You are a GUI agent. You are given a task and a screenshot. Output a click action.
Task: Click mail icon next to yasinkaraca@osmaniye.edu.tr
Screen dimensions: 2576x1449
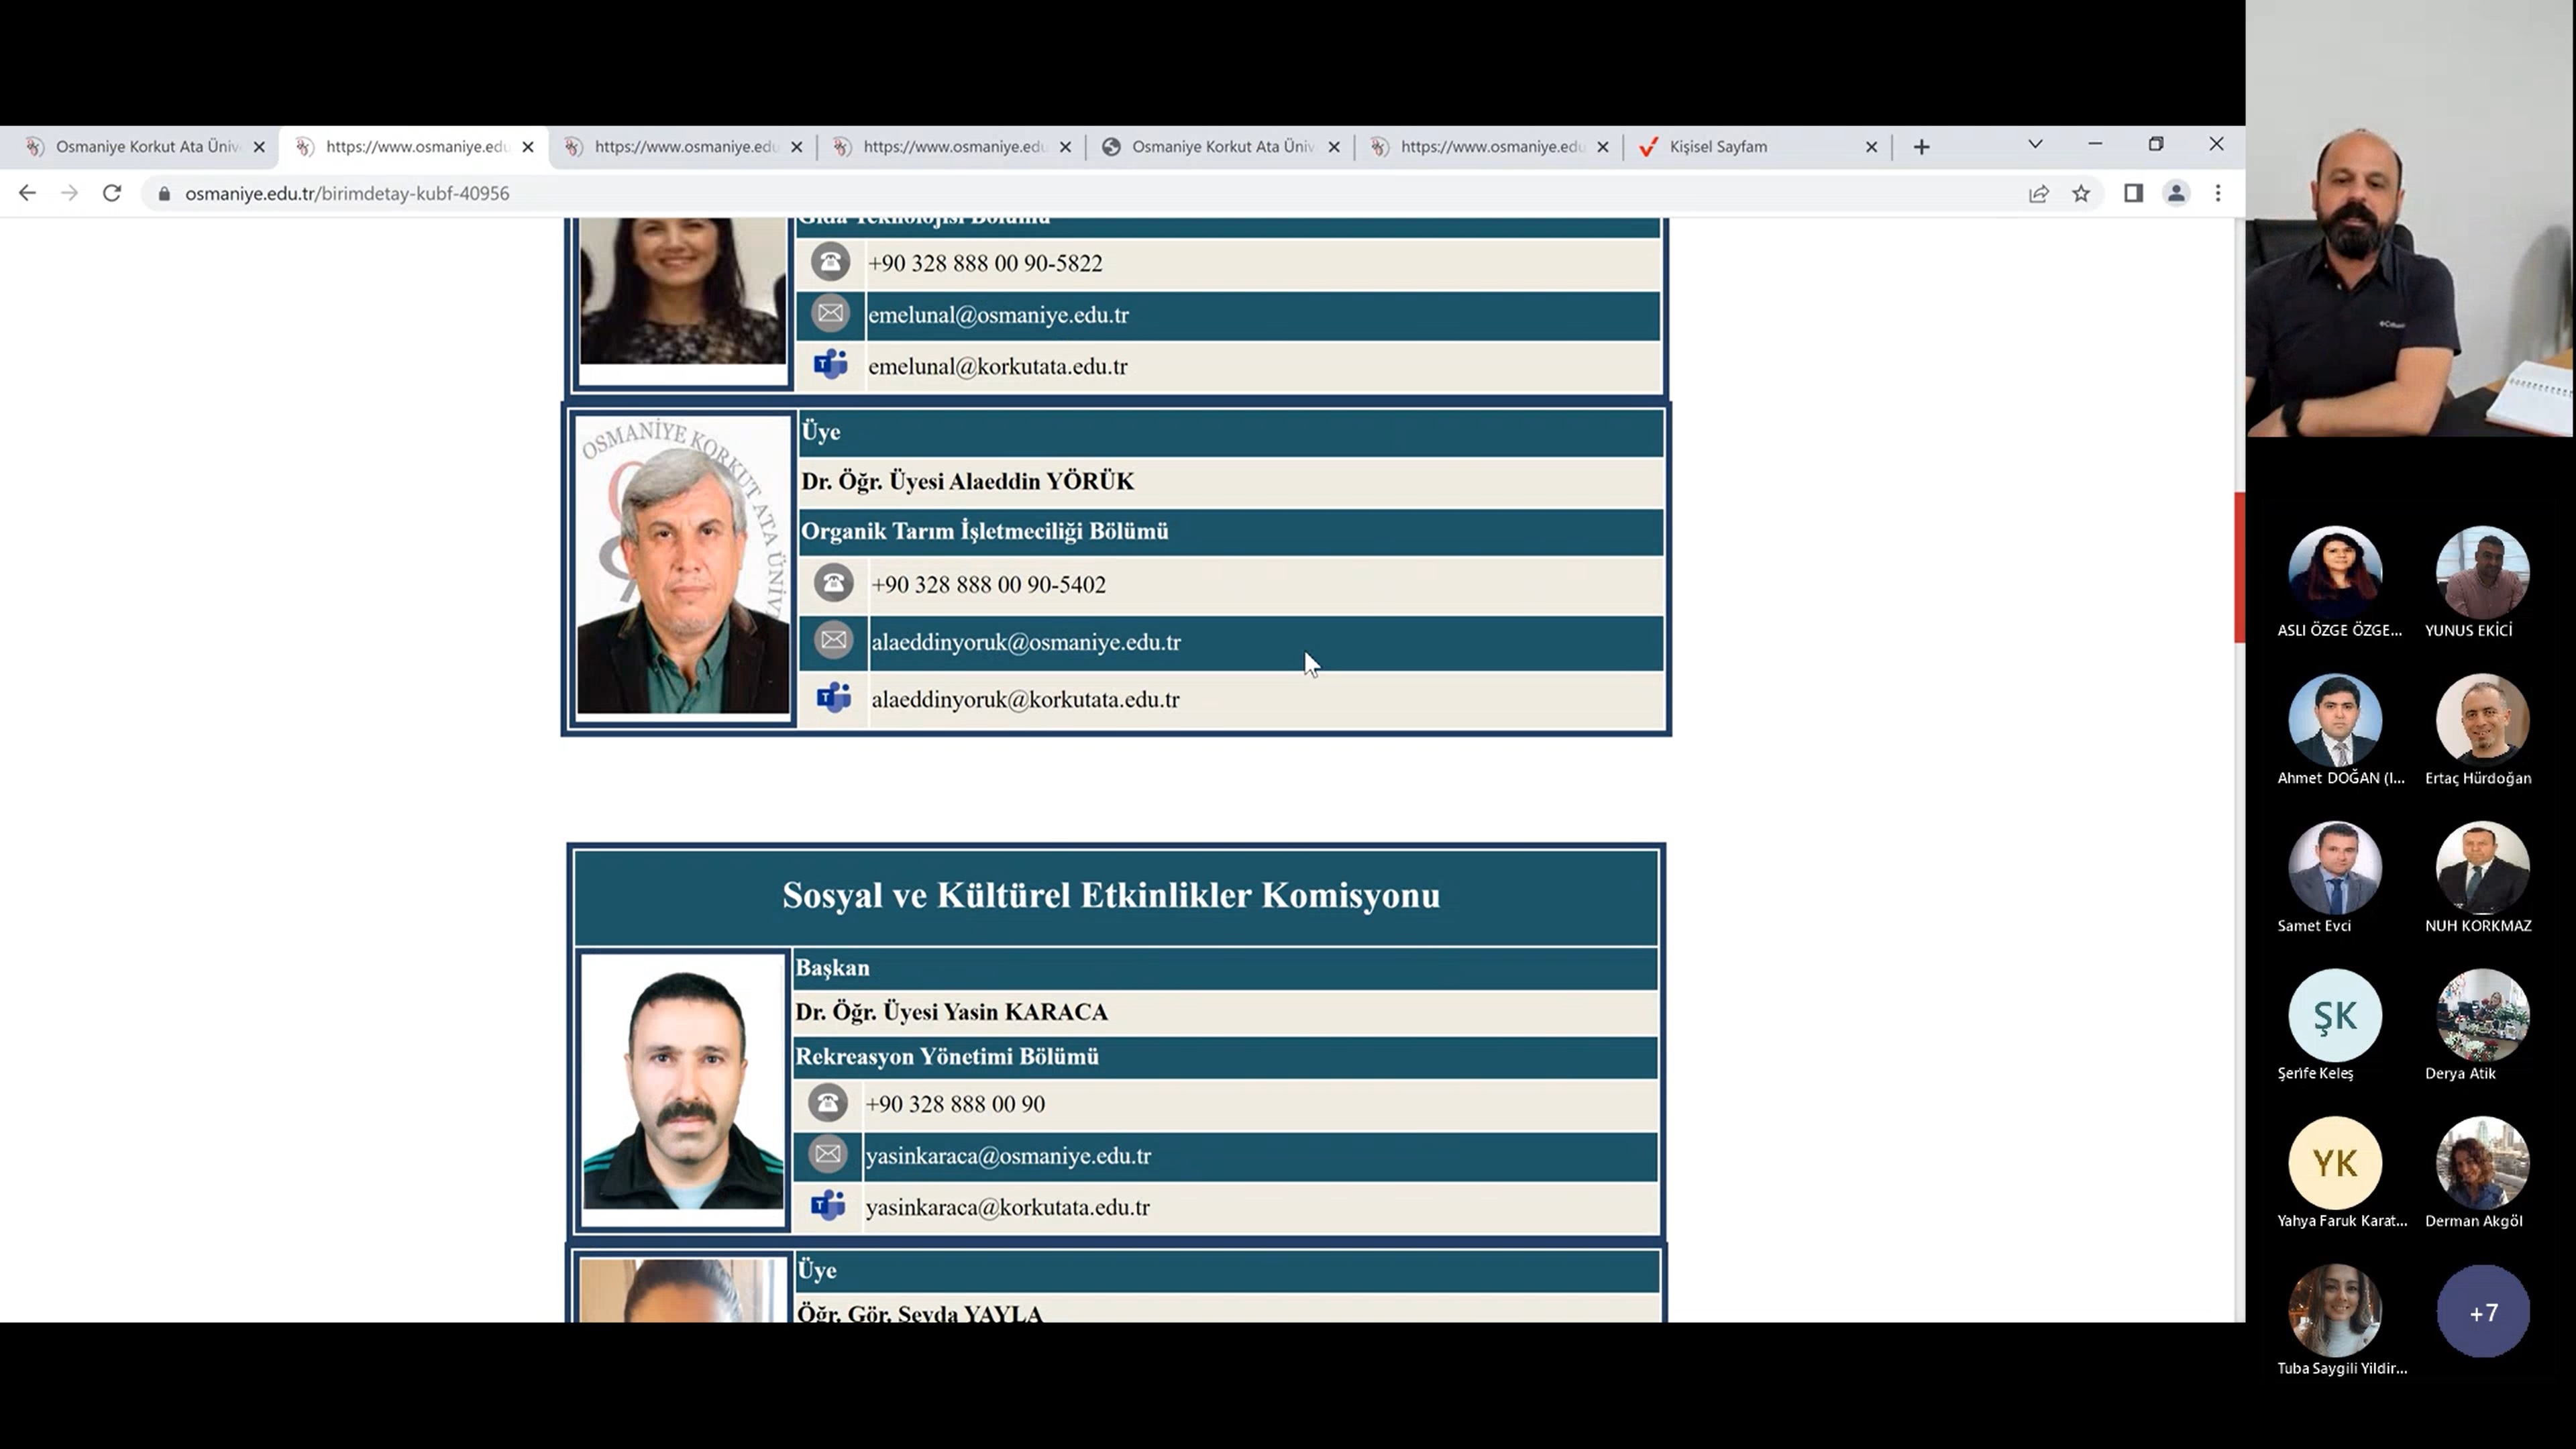(827, 1154)
